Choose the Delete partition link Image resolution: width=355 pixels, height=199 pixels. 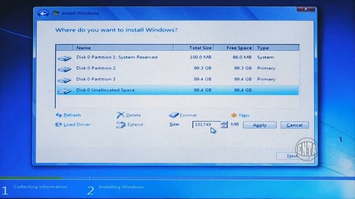pos(134,116)
